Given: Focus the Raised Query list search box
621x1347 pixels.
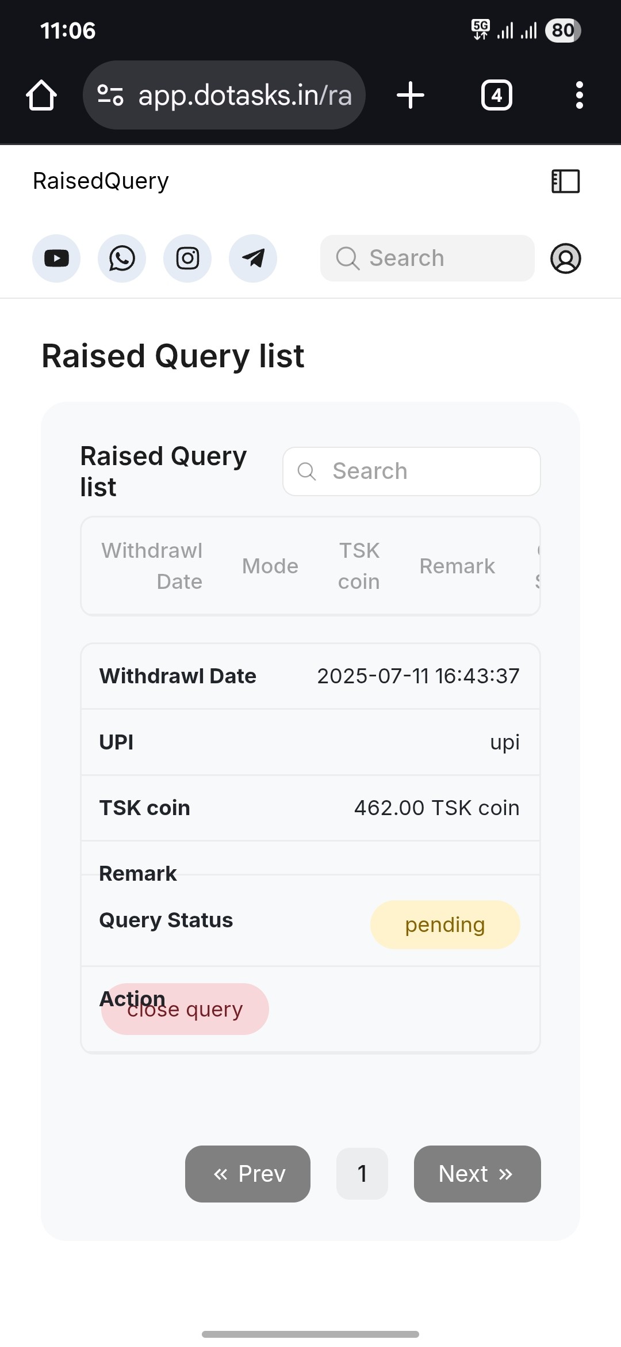Looking at the screenshot, I should [412, 471].
